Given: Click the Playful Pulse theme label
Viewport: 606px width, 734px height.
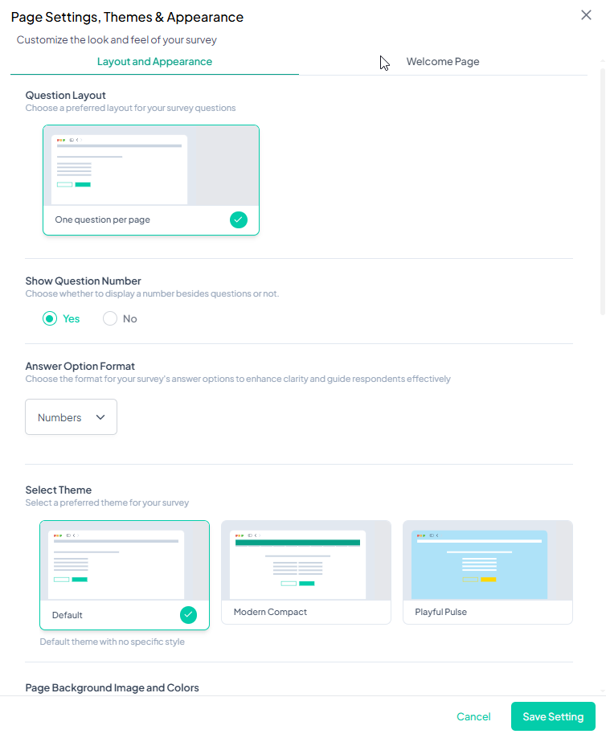Looking at the screenshot, I should coord(440,612).
